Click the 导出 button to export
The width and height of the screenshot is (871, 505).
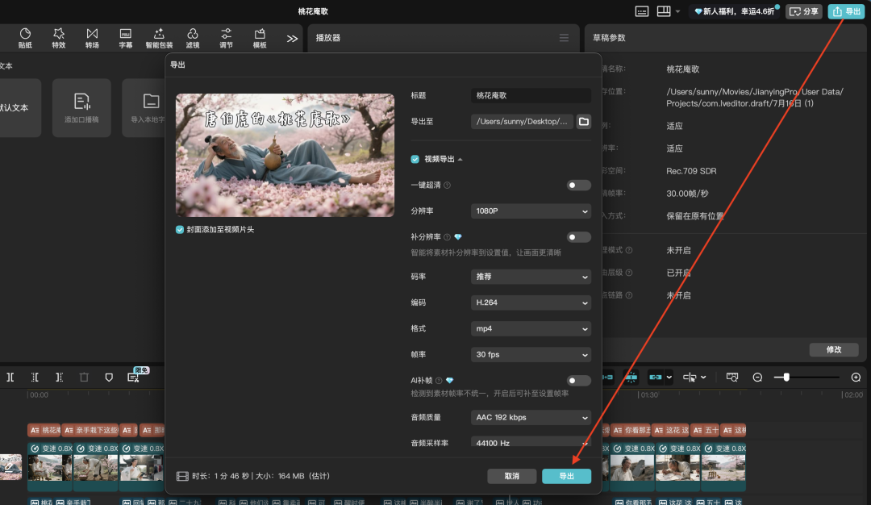tap(566, 476)
